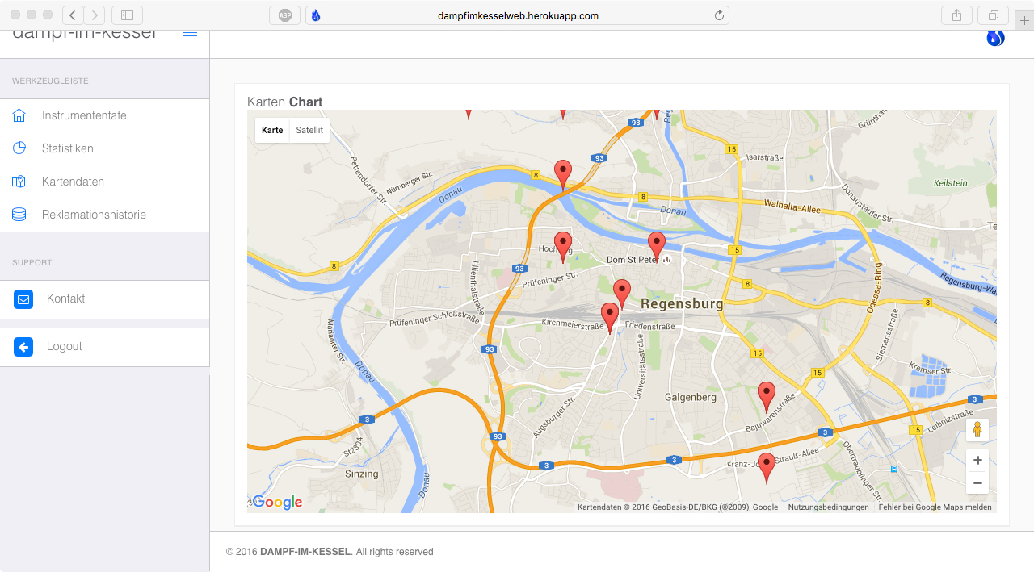This screenshot has height=572, width=1034.
Task: Click the map icon for Kartendaten
Action: tap(19, 182)
